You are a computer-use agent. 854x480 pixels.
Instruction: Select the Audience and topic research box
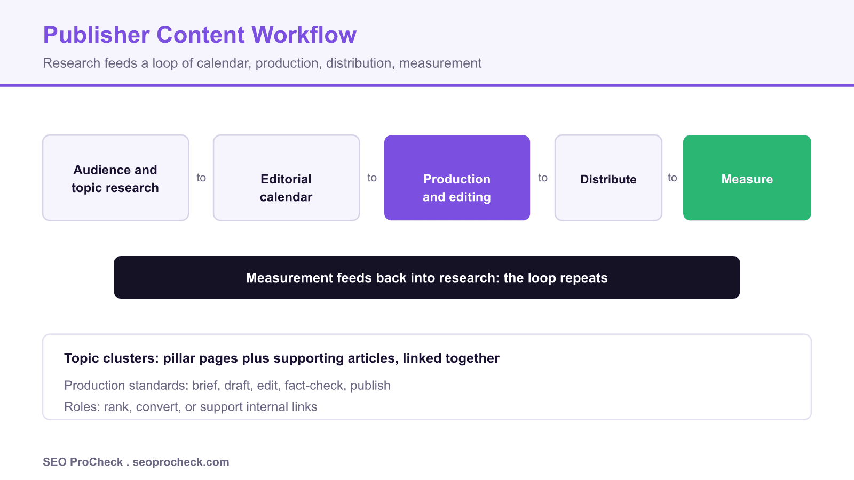(x=116, y=178)
